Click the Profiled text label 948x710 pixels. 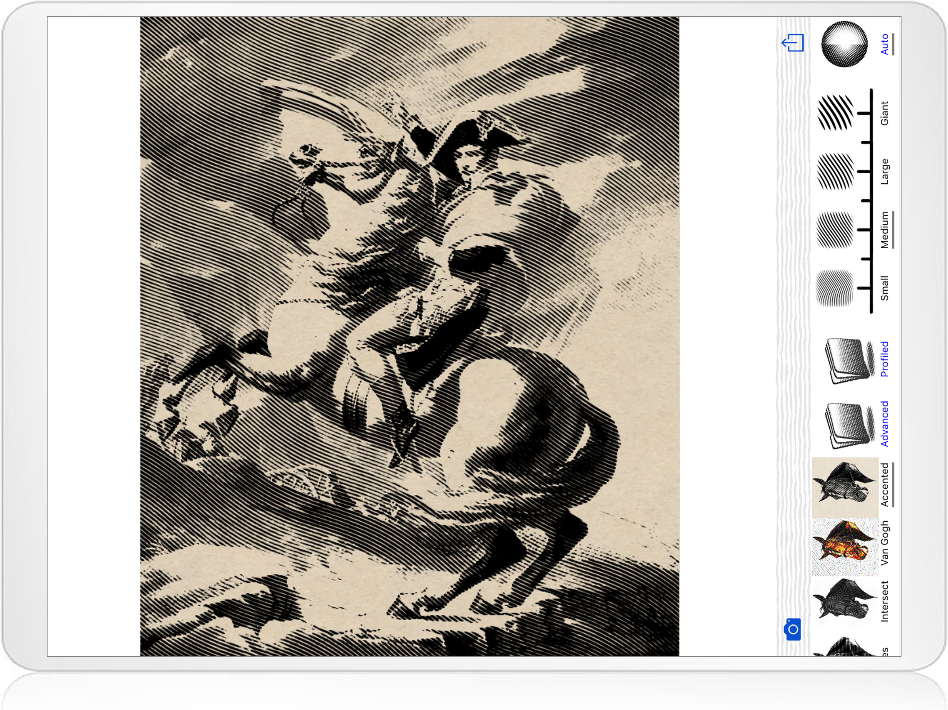(x=884, y=359)
